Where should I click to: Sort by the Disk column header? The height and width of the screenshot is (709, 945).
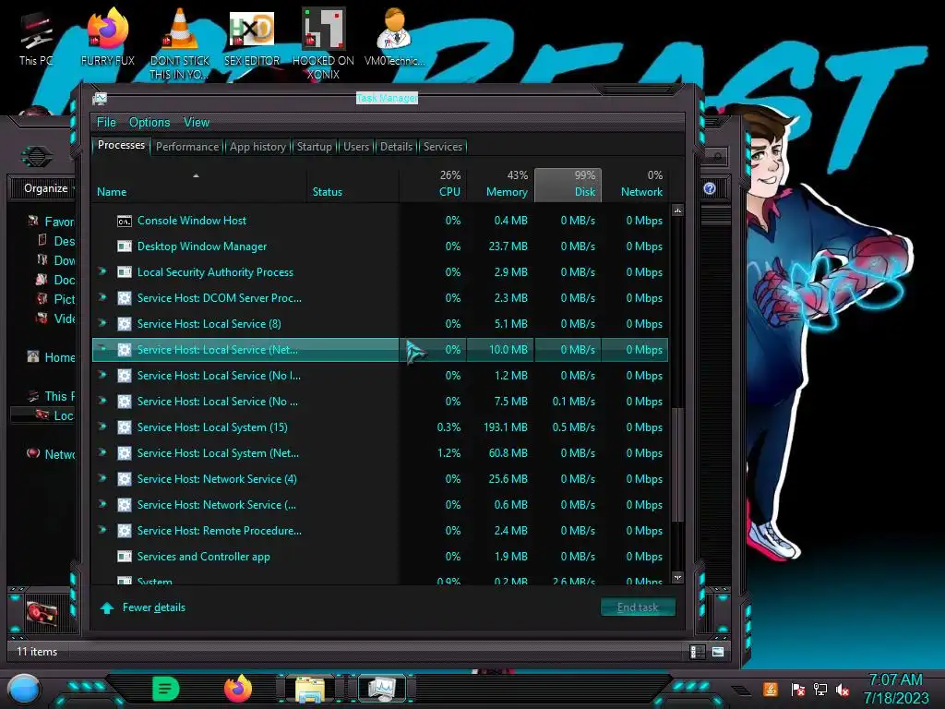click(x=568, y=185)
